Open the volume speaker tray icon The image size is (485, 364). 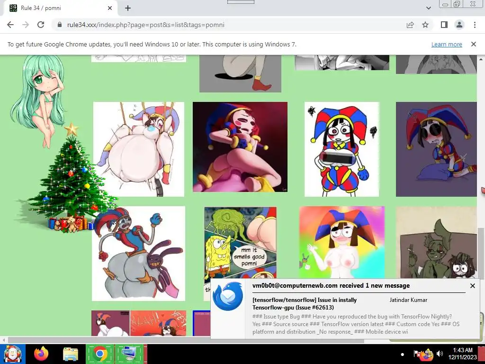point(440,354)
